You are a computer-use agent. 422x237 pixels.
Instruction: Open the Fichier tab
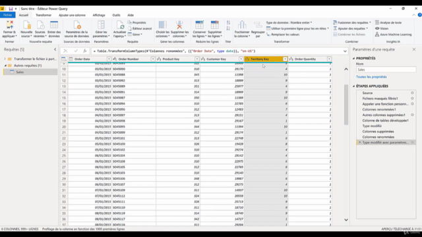pos(7,15)
